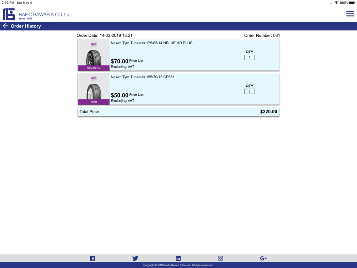Tap the Sat May 4 date
The width and height of the screenshot is (357, 268).
24,3
